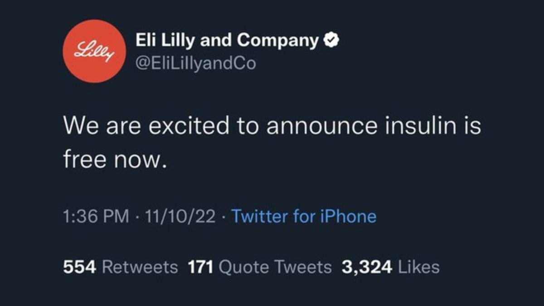Visit the @EliLillyandCo handle

(x=196, y=63)
